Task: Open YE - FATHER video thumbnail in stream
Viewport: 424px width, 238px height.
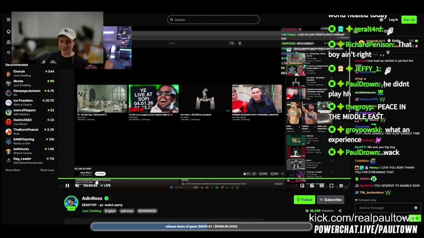Action: (102, 98)
